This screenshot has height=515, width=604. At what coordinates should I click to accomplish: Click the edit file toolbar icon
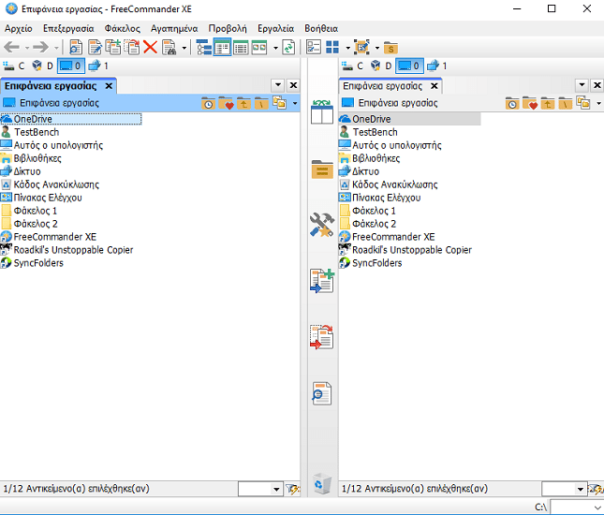pos(95,48)
